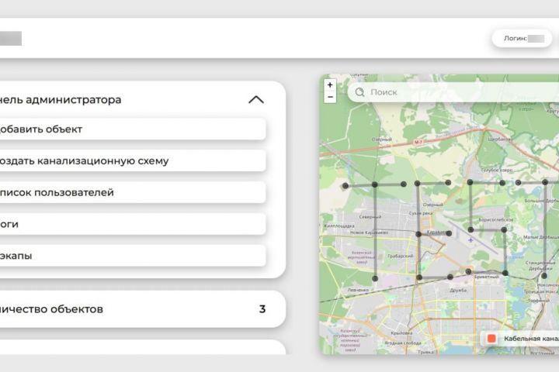Image resolution: width=559 pixels, height=372 pixels.
Task: Click the 'панель администратора' heading text
Action: point(61,100)
